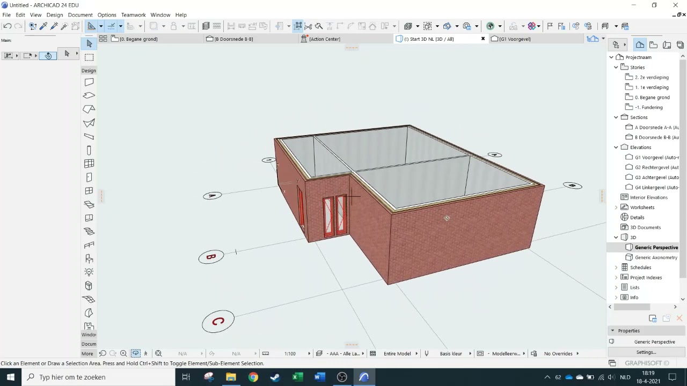This screenshot has height=386, width=687.
Task: Select the Marquee tool in the toolbox
Action: [89, 57]
